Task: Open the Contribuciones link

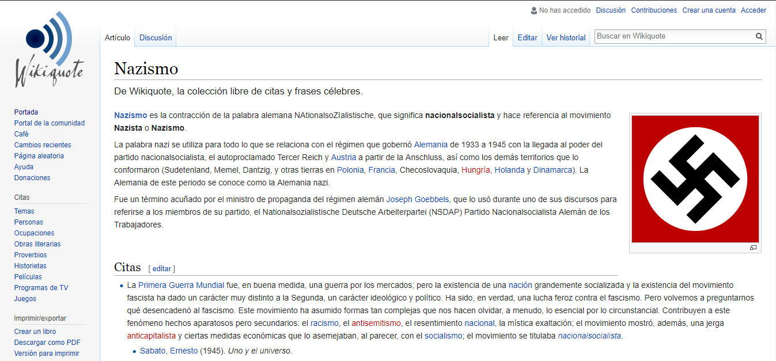Action: pyautogui.click(x=654, y=10)
